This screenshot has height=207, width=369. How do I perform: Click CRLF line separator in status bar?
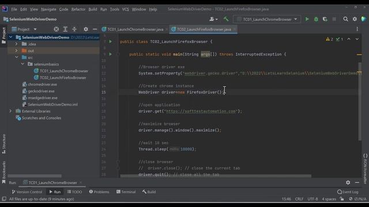pyautogui.click(x=299, y=199)
